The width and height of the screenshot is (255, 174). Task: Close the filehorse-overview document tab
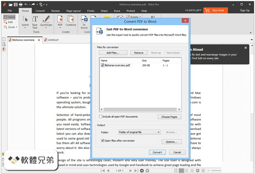(x=39, y=40)
